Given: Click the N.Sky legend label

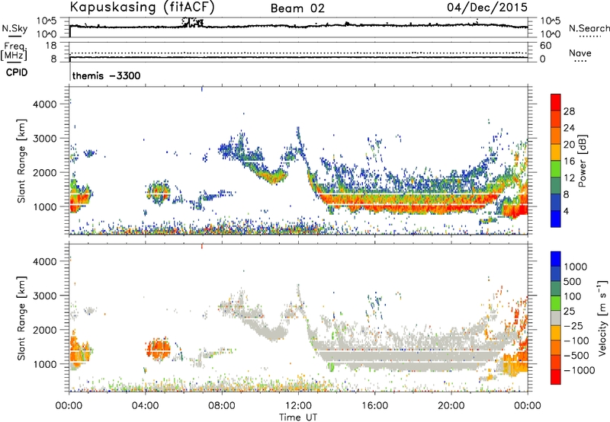Looking at the screenshot, I should point(14,28).
